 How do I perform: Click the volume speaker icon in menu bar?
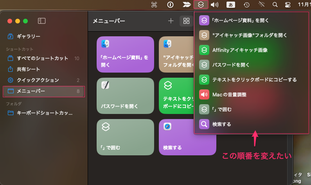coord(214,5)
